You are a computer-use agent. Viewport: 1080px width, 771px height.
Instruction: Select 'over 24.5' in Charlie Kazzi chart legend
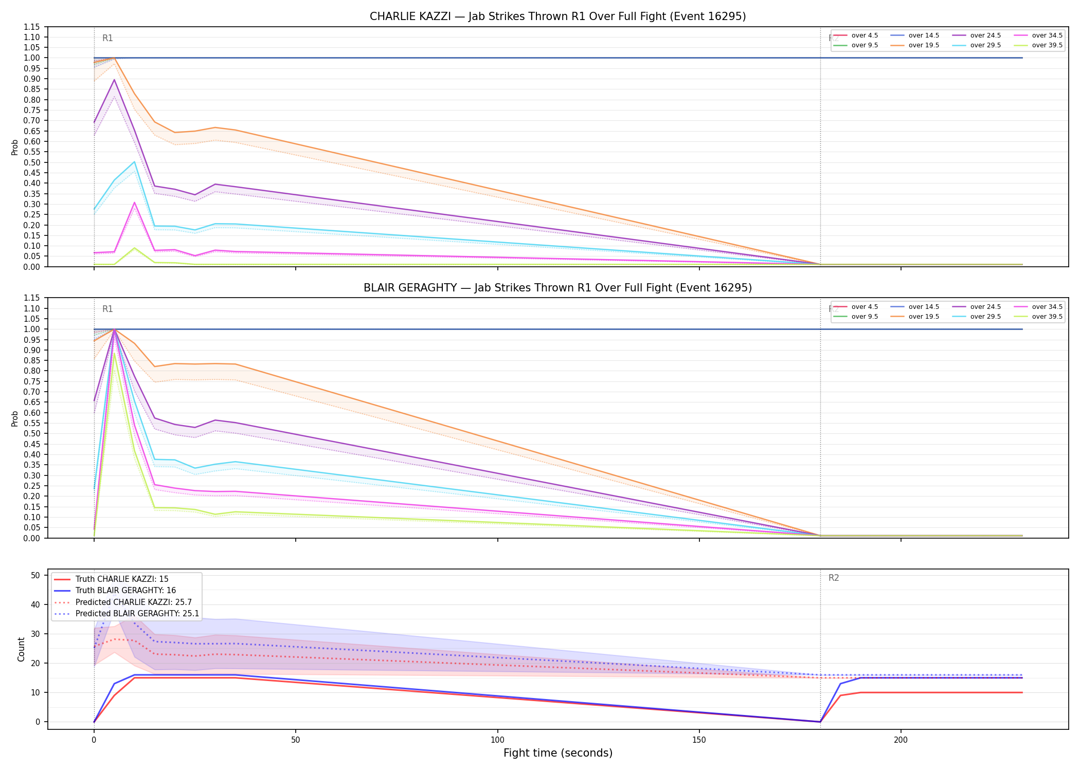tap(977, 35)
